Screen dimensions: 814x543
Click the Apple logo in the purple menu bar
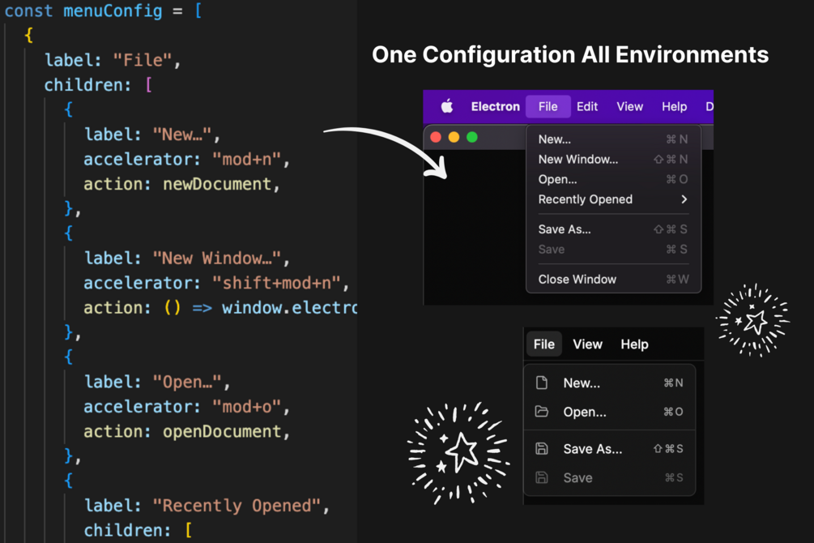click(x=447, y=106)
